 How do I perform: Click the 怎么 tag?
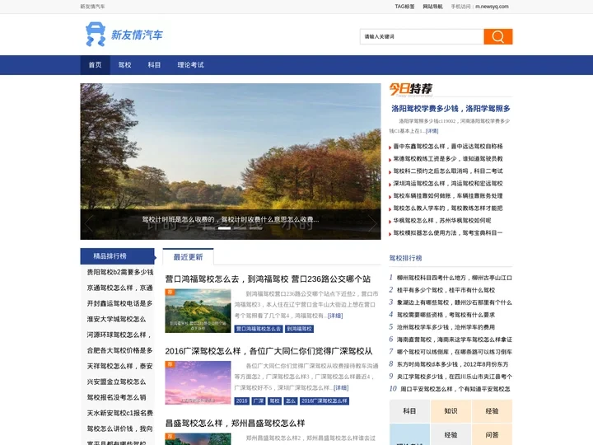coord(291,401)
